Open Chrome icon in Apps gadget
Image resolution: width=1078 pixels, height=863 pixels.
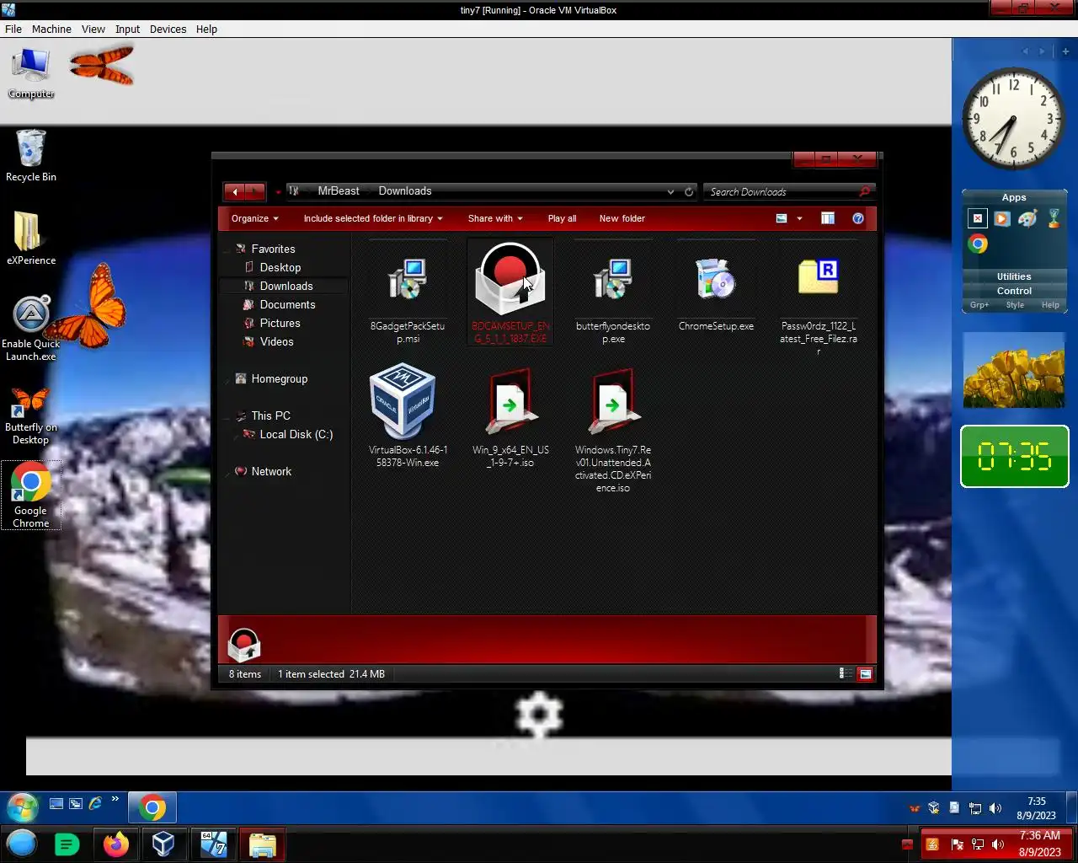(x=978, y=244)
